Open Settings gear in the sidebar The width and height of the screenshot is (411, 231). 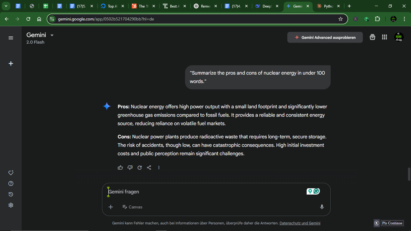[x=11, y=205]
